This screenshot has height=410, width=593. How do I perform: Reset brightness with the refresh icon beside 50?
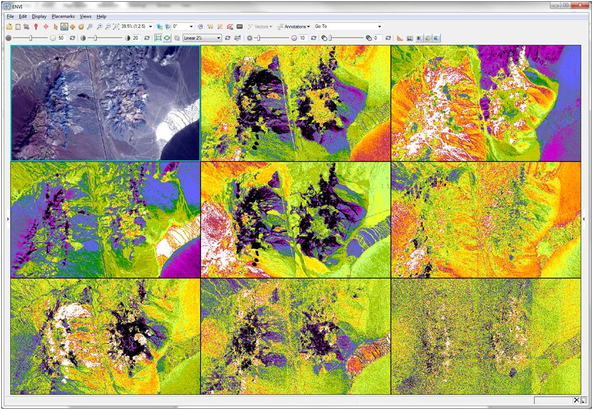tap(73, 38)
